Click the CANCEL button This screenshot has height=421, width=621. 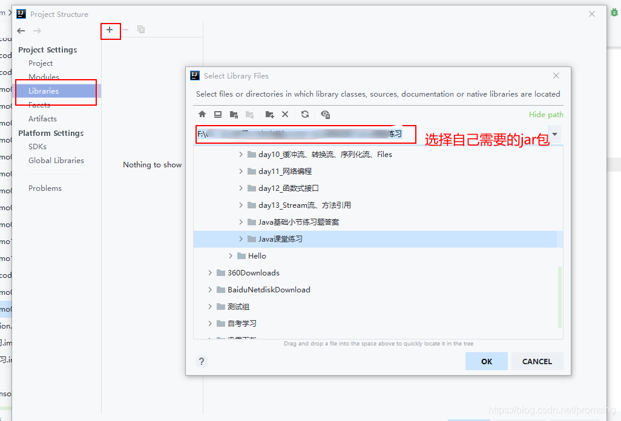click(x=537, y=361)
